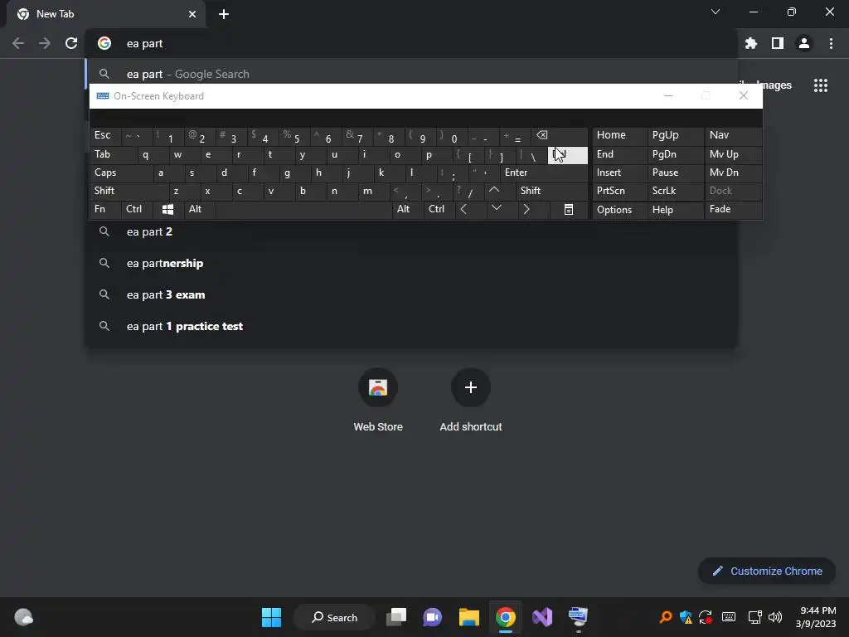Close the On-Screen Keyboard window
The width and height of the screenshot is (849, 637).
click(744, 95)
